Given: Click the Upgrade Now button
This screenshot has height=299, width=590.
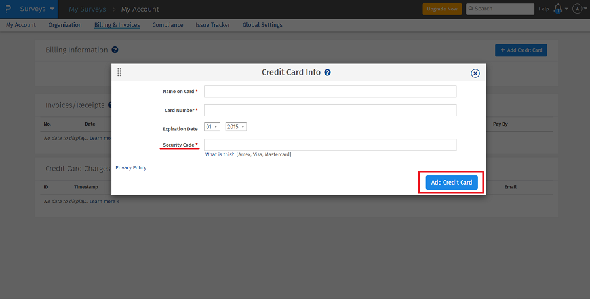Looking at the screenshot, I should pyautogui.click(x=442, y=9).
